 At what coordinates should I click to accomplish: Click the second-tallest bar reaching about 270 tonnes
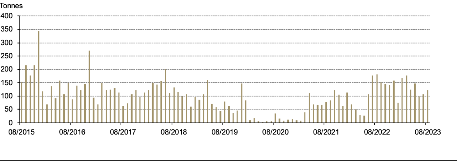(89, 87)
